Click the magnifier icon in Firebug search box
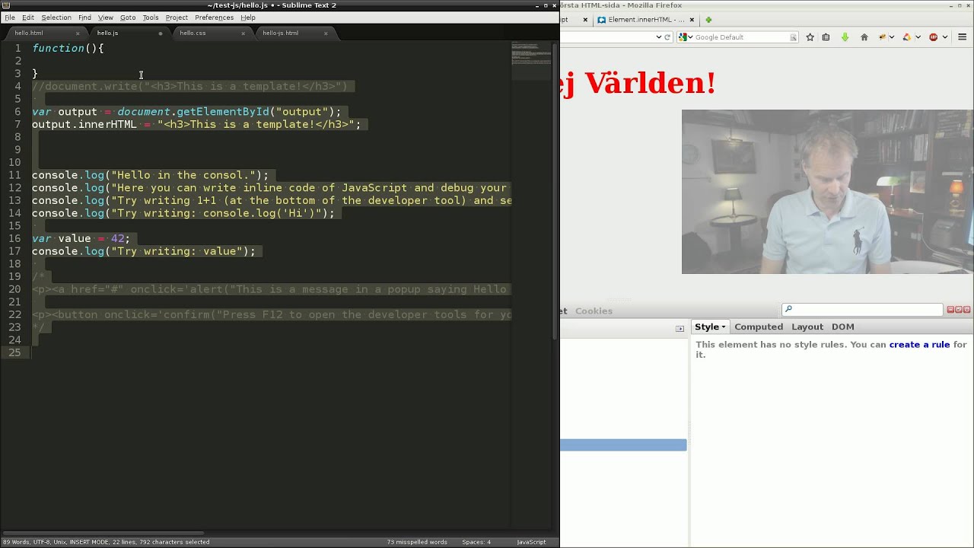This screenshot has height=548, width=974. pyautogui.click(x=788, y=309)
